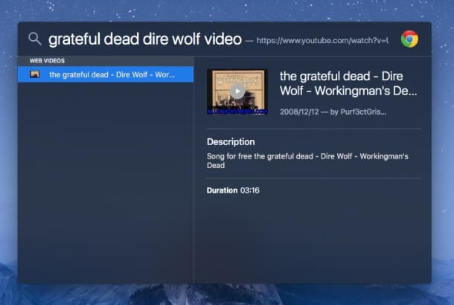Click the duration value 03:16
Image resolution: width=454 pixels, height=305 pixels.
pyautogui.click(x=250, y=190)
